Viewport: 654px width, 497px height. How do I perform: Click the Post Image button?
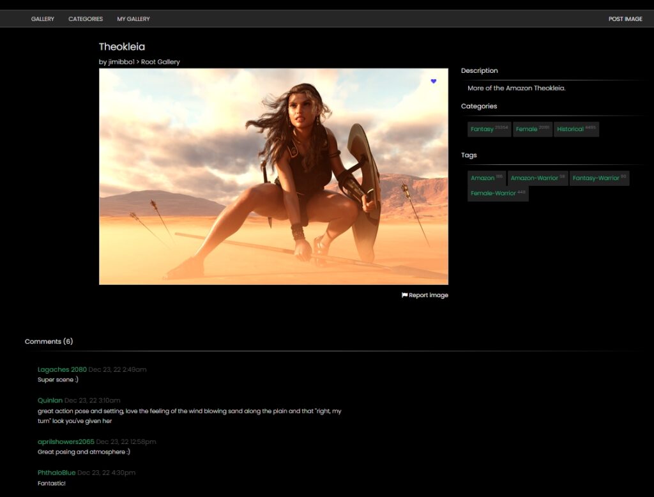point(625,19)
